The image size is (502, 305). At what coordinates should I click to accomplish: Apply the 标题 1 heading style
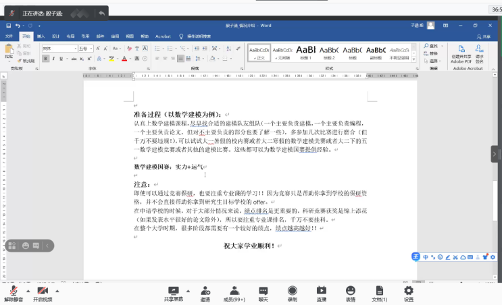[x=306, y=52]
